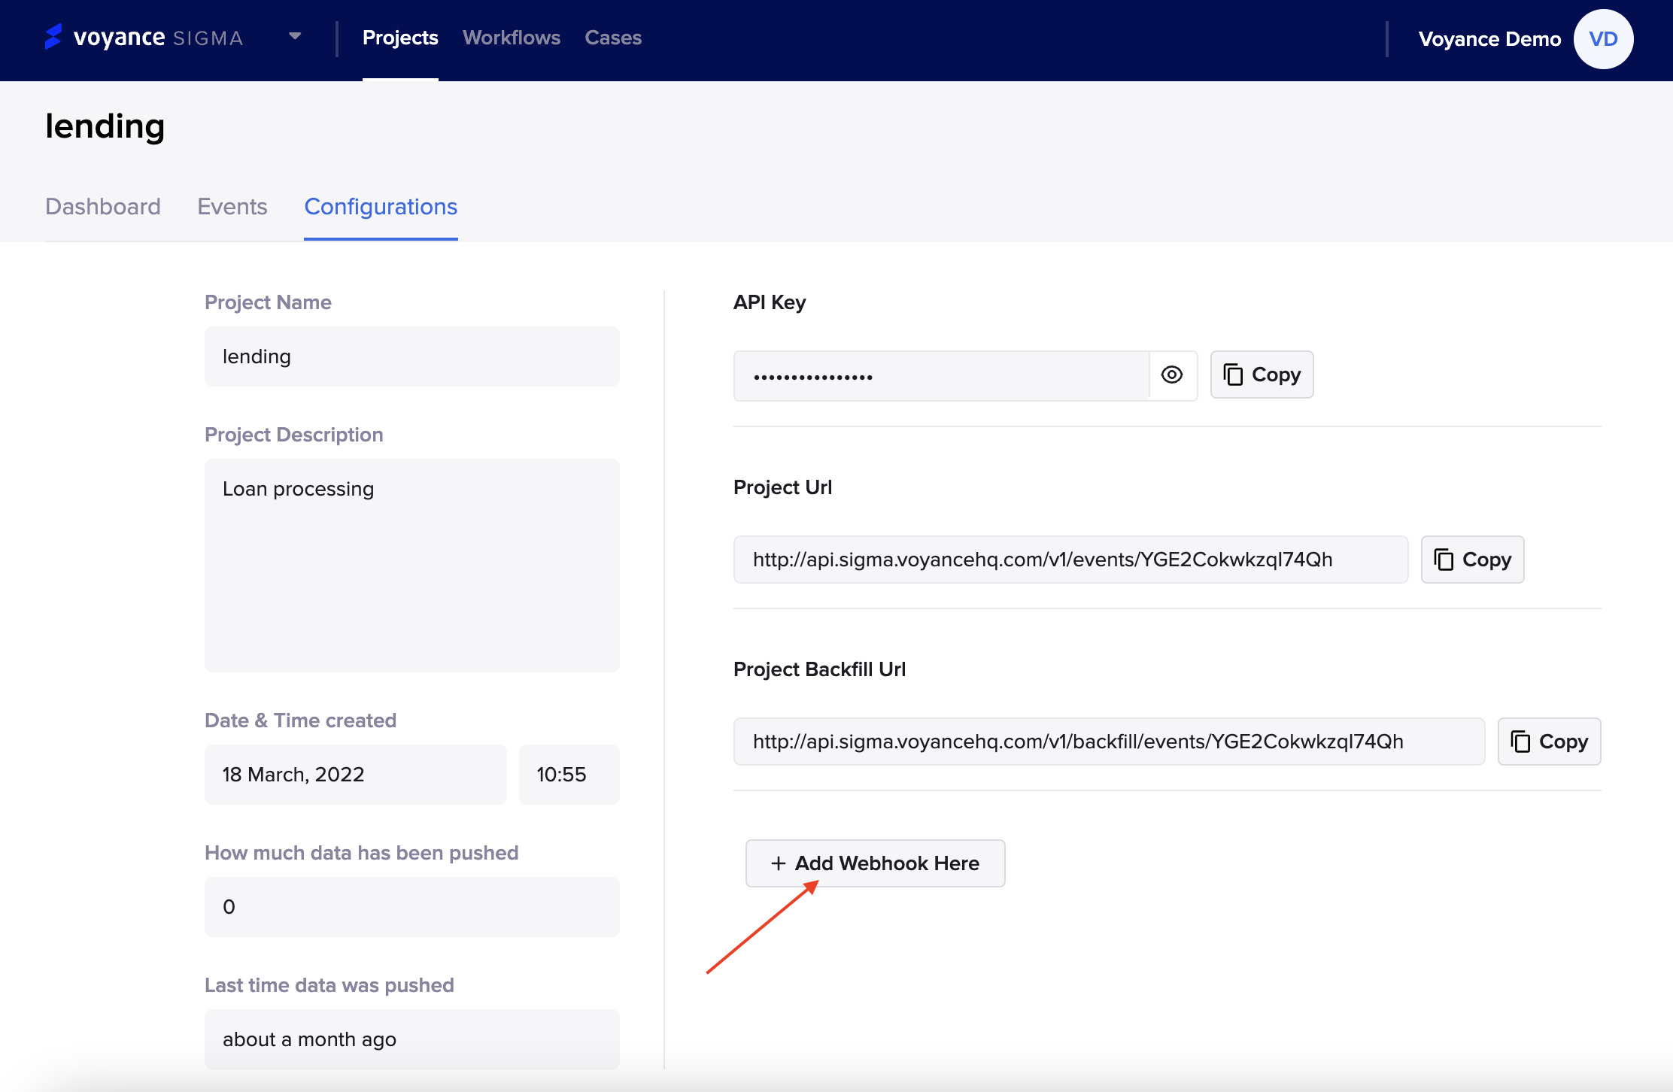Open the Projects menu
This screenshot has width=1673, height=1092.
click(x=400, y=38)
